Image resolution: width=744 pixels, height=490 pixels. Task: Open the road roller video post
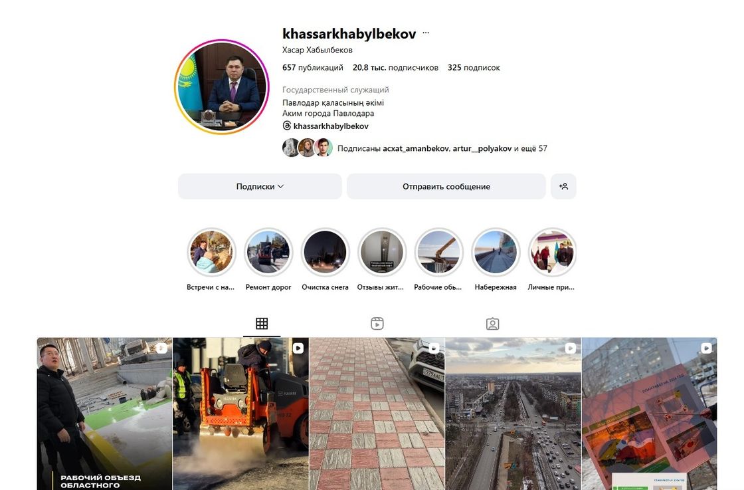[240, 414]
